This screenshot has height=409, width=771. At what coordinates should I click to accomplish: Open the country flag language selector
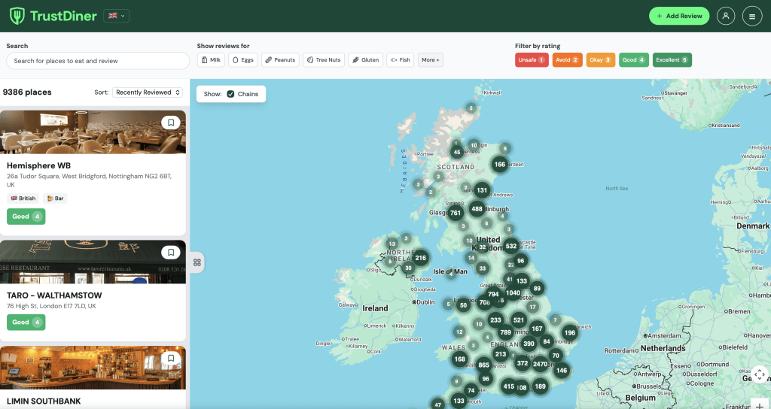point(116,16)
